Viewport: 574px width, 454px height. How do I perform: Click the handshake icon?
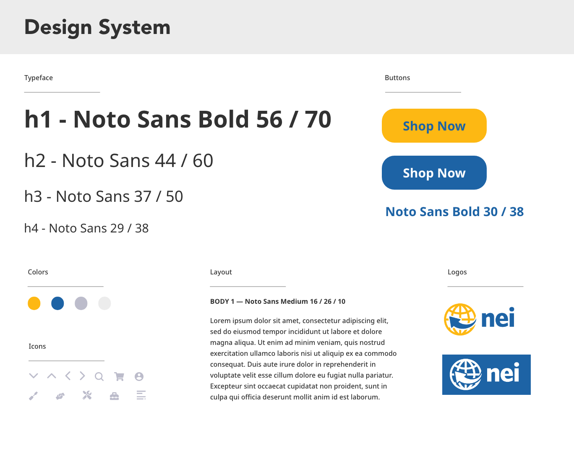click(x=60, y=396)
